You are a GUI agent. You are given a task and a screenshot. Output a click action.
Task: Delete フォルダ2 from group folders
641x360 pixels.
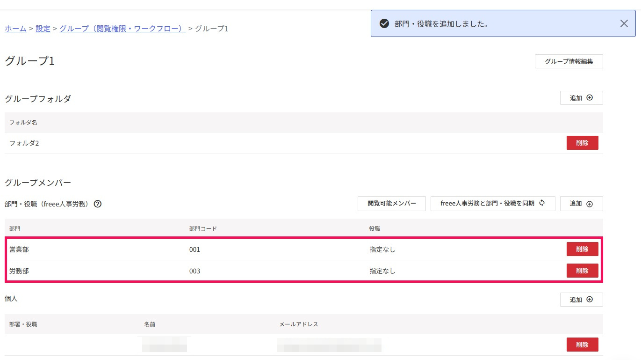582,143
